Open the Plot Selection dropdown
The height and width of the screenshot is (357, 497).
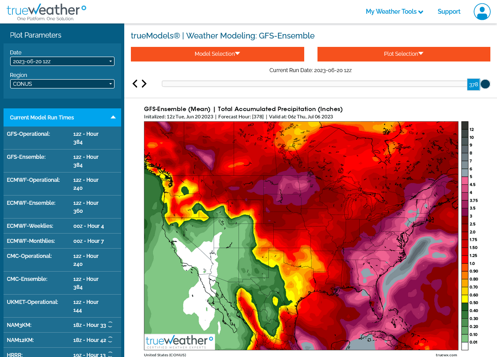(x=404, y=54)
